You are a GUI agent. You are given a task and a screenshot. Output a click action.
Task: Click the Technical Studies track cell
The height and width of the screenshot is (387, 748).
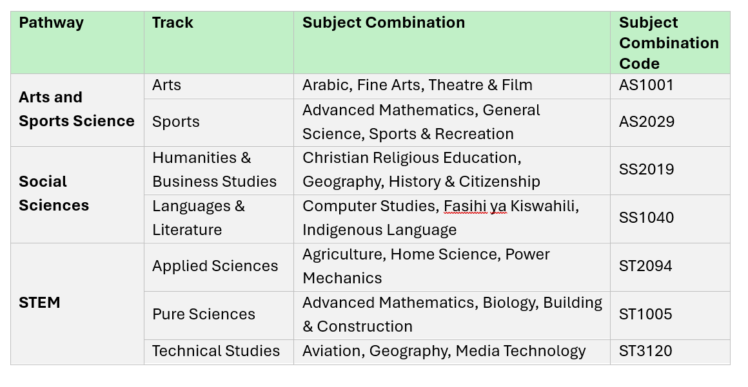pyautogui.click(x=219, y=352)
